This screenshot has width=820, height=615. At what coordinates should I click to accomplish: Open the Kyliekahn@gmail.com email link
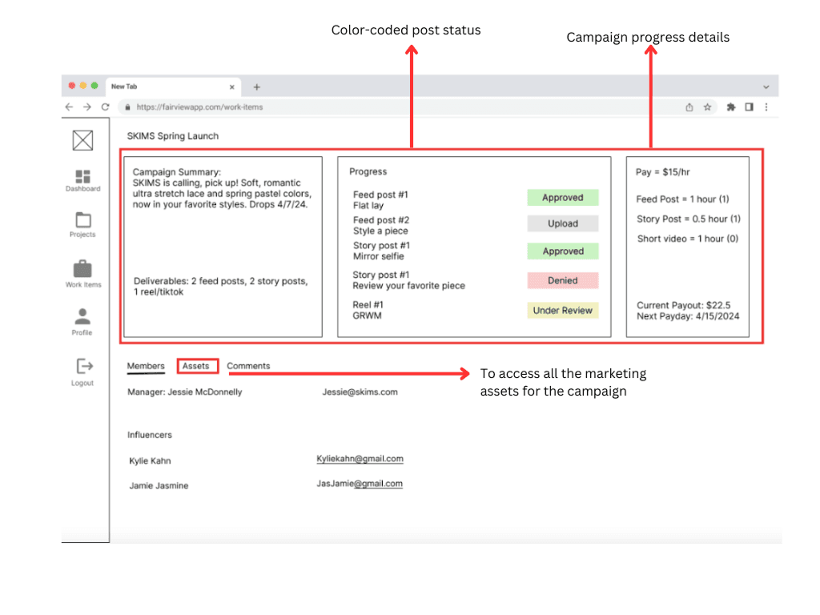360,459
